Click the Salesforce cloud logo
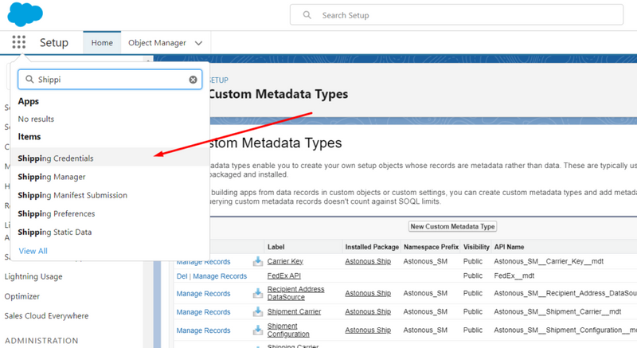Viewport: 637px width, 348px height. pyautogui.click(x=25, y=14)
